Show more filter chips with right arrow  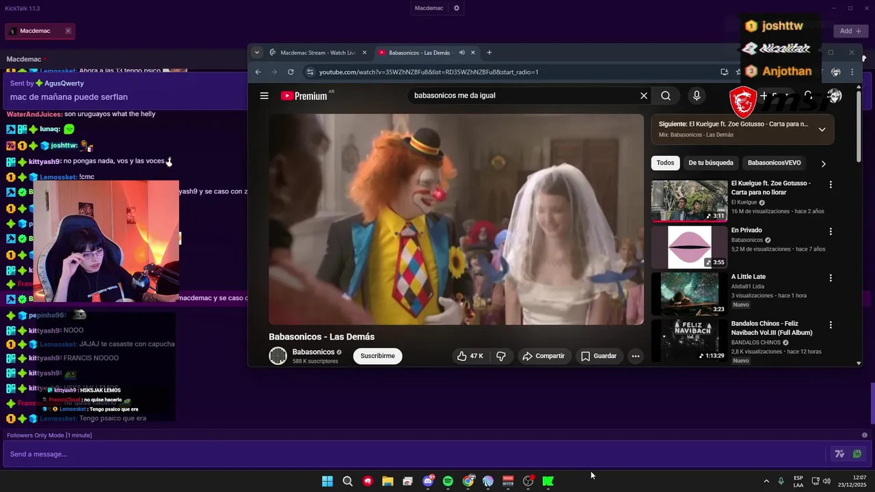[x=823, y=163]
